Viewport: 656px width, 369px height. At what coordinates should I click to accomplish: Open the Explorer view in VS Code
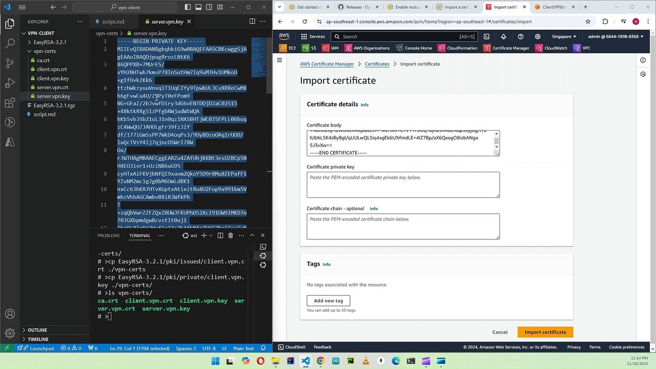(x=10, y=24)
